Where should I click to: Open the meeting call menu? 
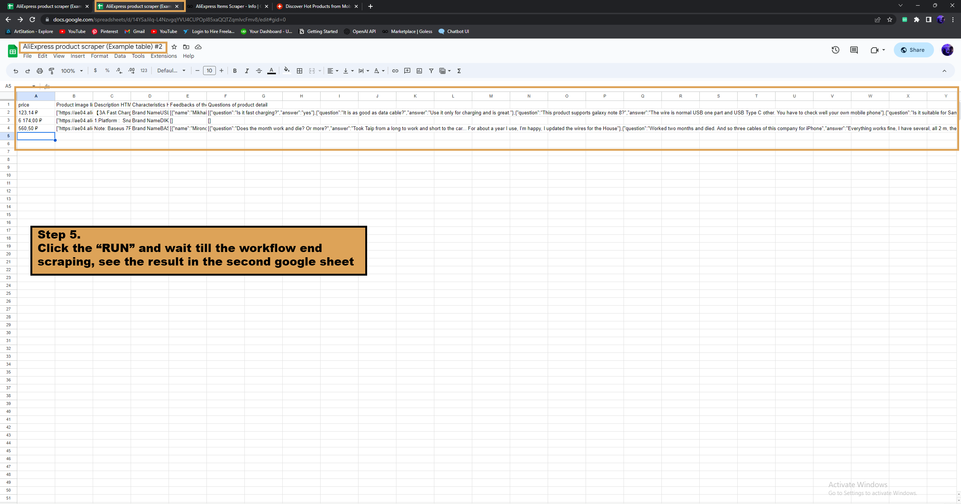coord(878,50)
